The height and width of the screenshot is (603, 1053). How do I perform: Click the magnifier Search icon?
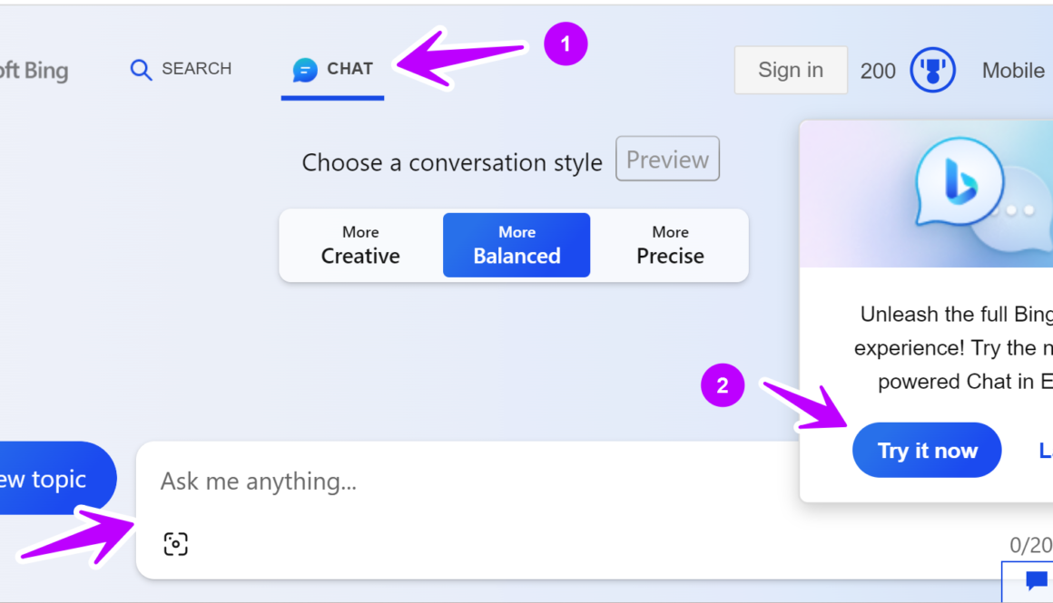141,70
